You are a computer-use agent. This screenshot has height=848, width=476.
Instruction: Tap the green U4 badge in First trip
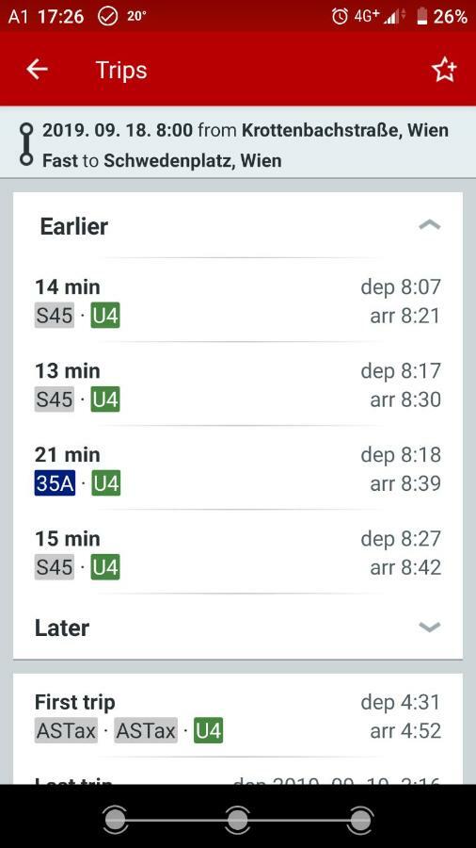tap(208, 730)
